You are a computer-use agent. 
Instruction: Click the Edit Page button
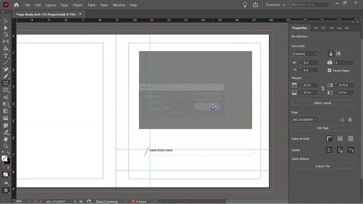click(x=323, y=128)
